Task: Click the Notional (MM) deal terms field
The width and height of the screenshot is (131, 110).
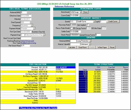Action: 24,12
